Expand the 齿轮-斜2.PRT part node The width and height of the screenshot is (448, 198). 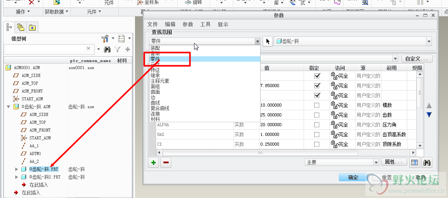[x=16, y=177]
